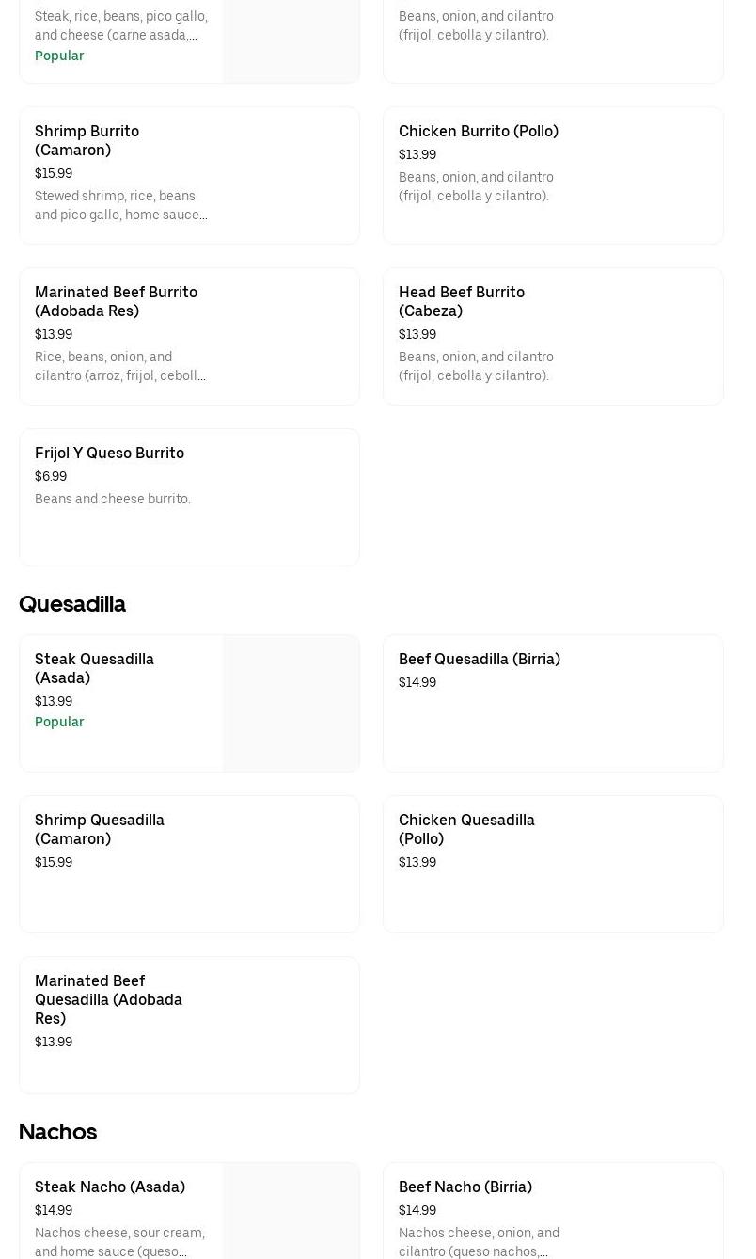Click the $6.99 price on Frijol burrito
This screenshot has height=1259, width=756.
(x=51, y=477)
